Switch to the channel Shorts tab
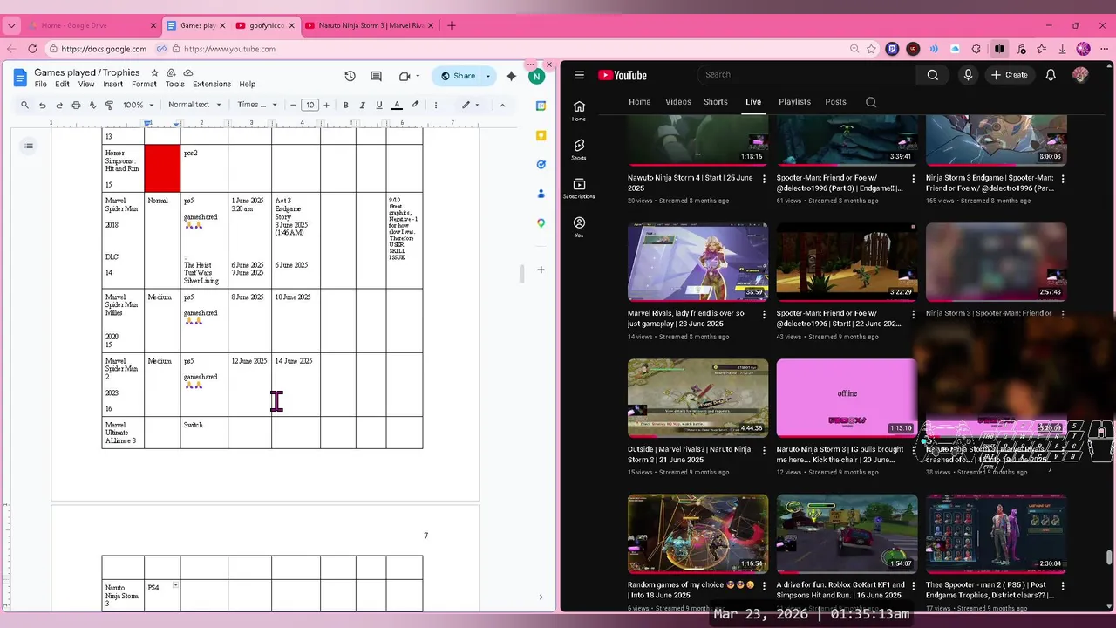Screen dimensions: 1116x628 tap(716, 102)
